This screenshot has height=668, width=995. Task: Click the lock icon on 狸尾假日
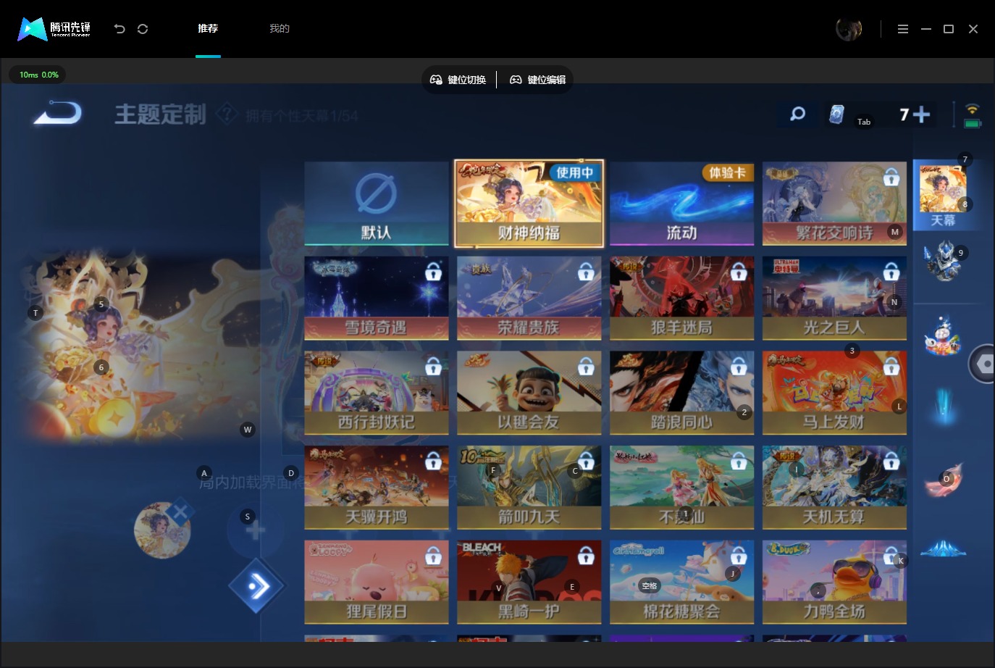pyautogui.click(x=433, y=556)
